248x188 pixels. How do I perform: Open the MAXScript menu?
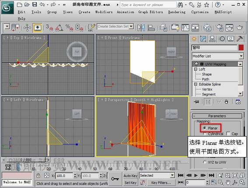[x=223, y=12]
